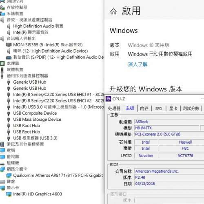Image resolution: width=204 pixels, height=204 pixels.
Task: Switch to 處理器 tab in CPU-Z
Action: pos(114,109)
